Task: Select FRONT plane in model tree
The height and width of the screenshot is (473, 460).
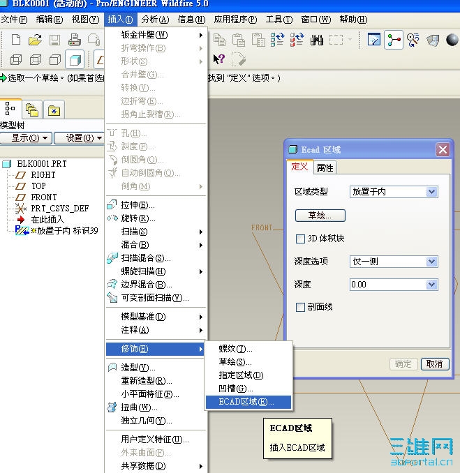Action: [x=43, y=197]
